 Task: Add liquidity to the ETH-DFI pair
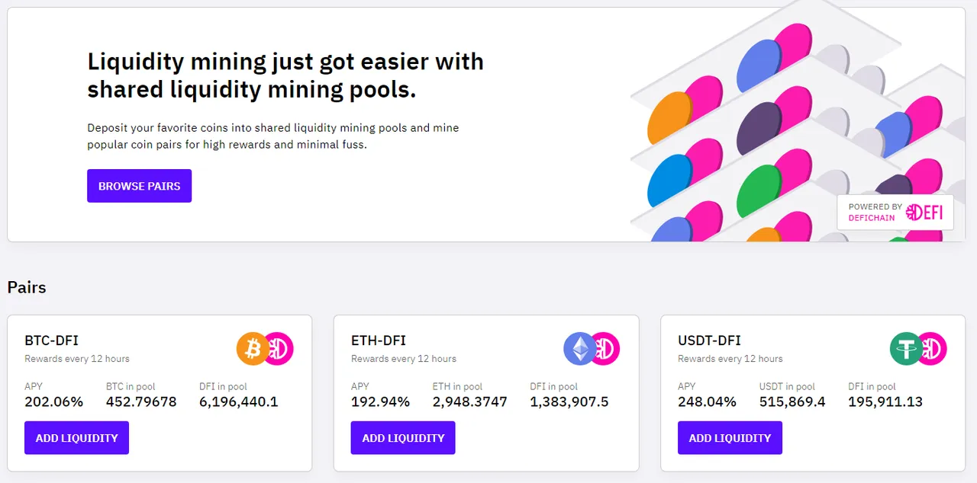pyautogui.click(x=403, y=438)
